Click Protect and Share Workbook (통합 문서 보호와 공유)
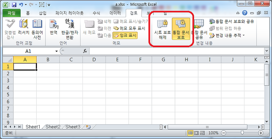272x139 pixels. click(x=232, y=21)
